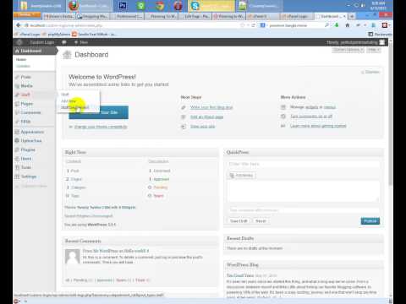The height and width of the screenshot is (304, 406).
Task: Switch to the cPanel X browser tab
Action: pos(262,17)
